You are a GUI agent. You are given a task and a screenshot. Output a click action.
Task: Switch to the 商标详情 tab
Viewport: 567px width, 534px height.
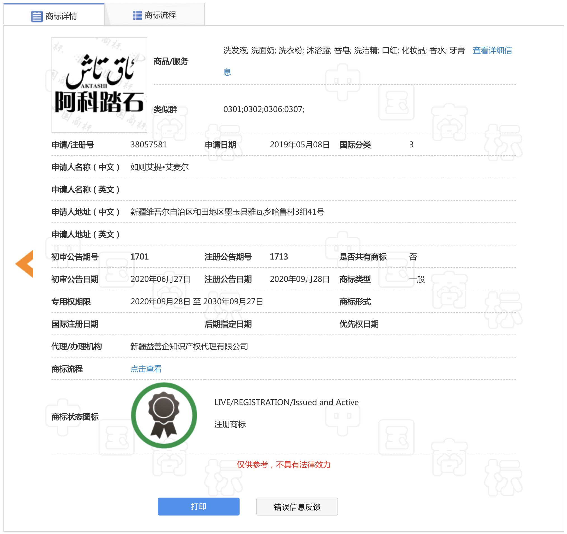click(54, 15)
